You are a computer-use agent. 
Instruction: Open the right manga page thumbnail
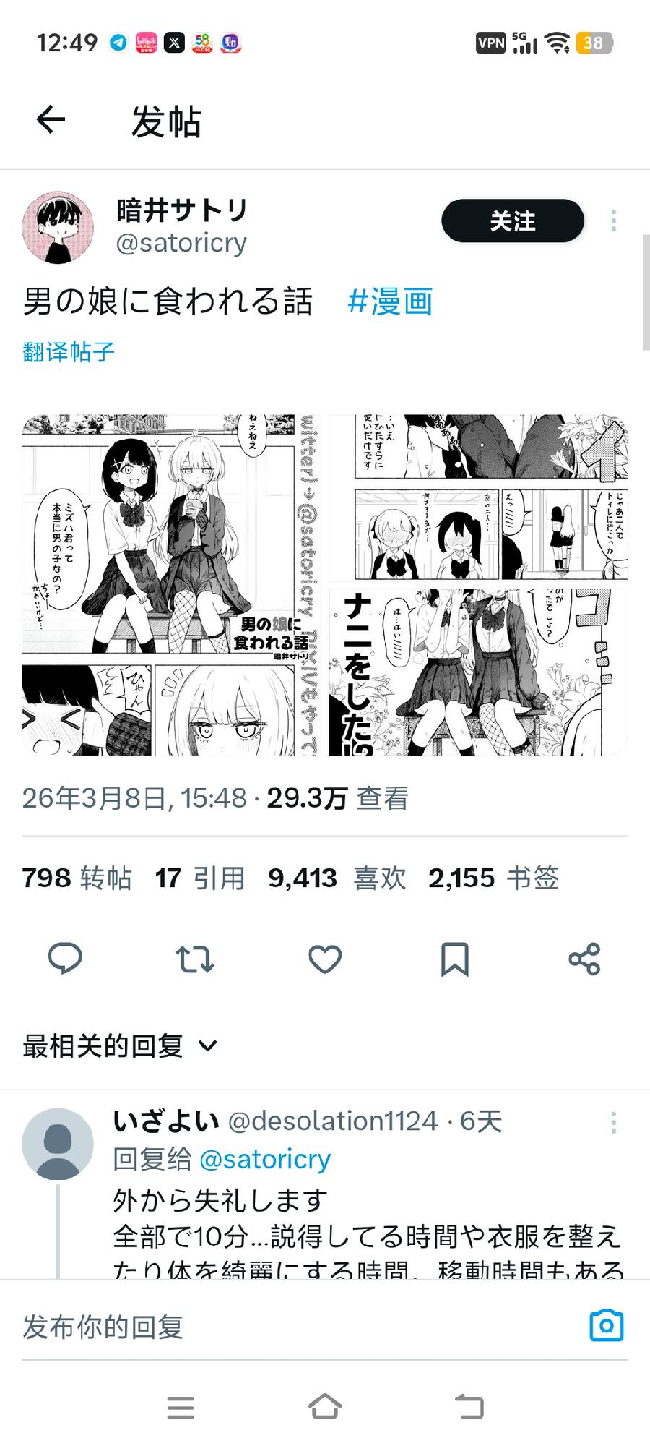(478, 585)
